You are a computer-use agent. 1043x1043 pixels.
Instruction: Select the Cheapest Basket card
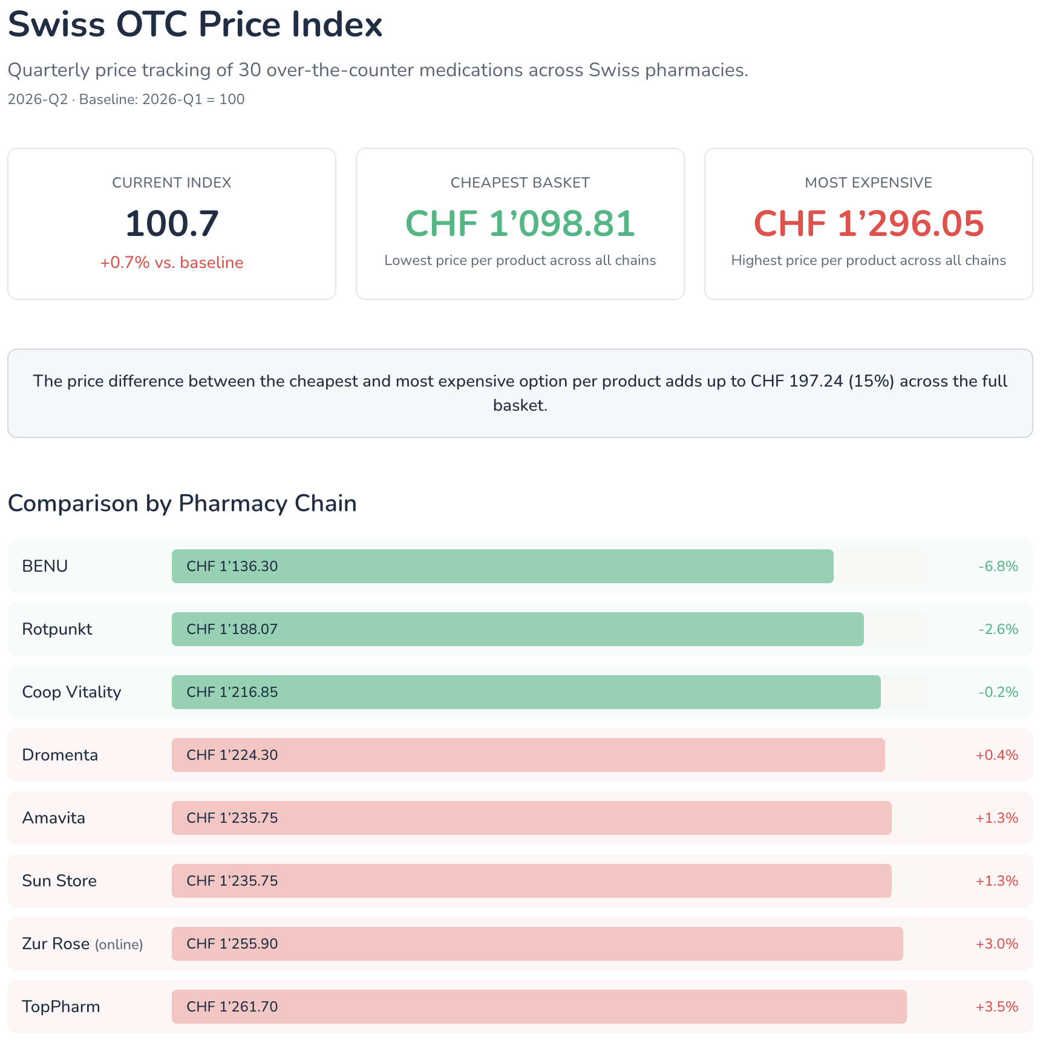[x=520, y=223]
